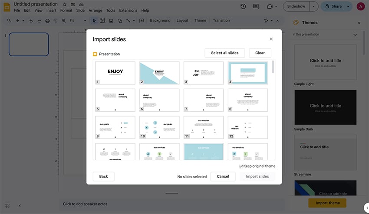Open the comments history icon
Screen dimensions: 369x214
tap(256, 6)
